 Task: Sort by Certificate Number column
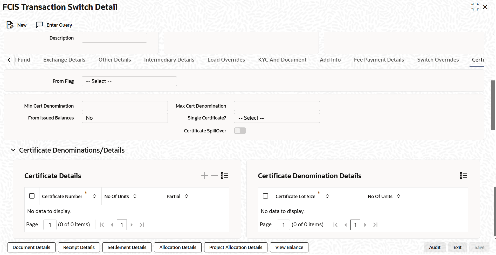(94, 196)
